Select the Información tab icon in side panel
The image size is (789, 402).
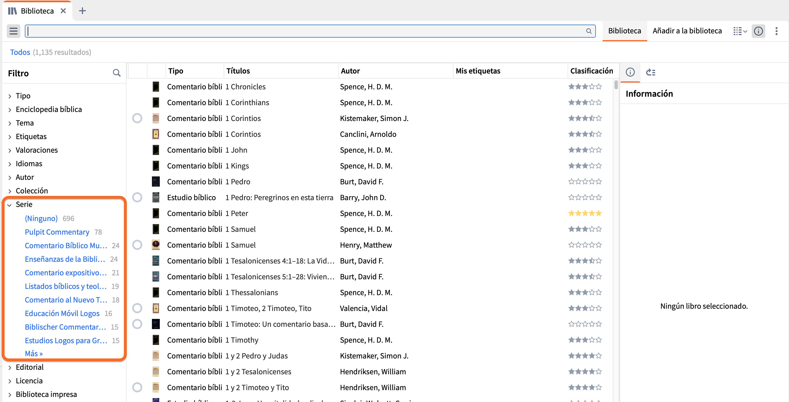coord(630,72)
